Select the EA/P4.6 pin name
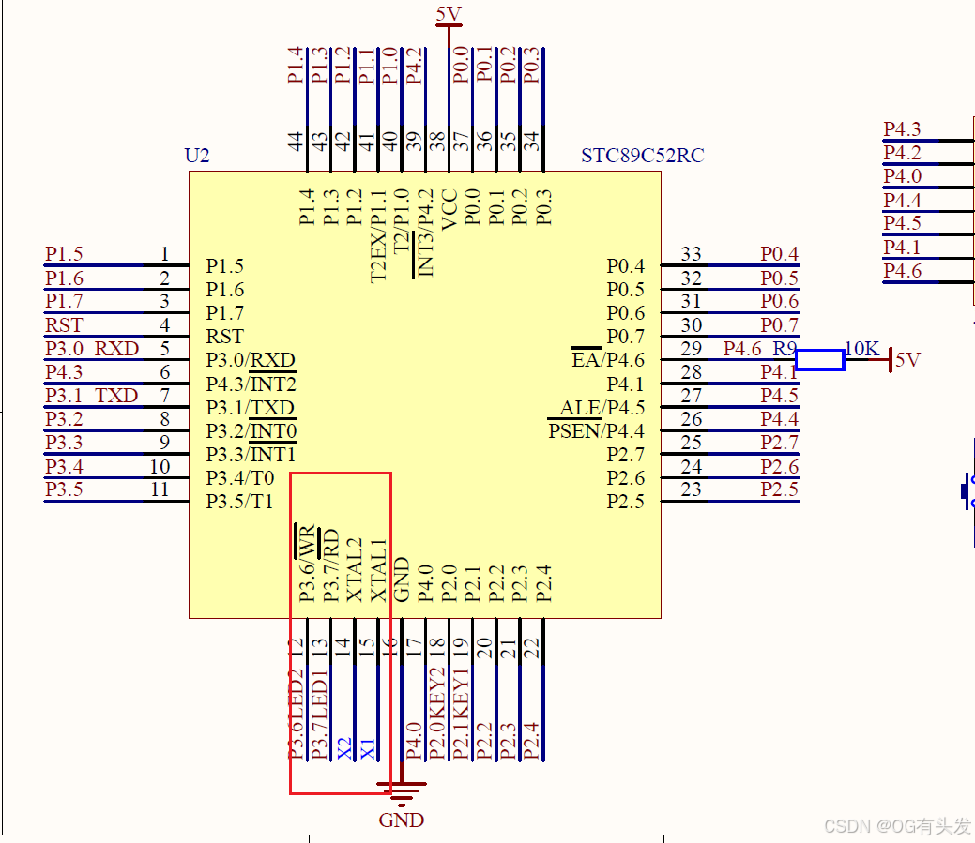This screenshot has width=975, height=843. (608, 360)
